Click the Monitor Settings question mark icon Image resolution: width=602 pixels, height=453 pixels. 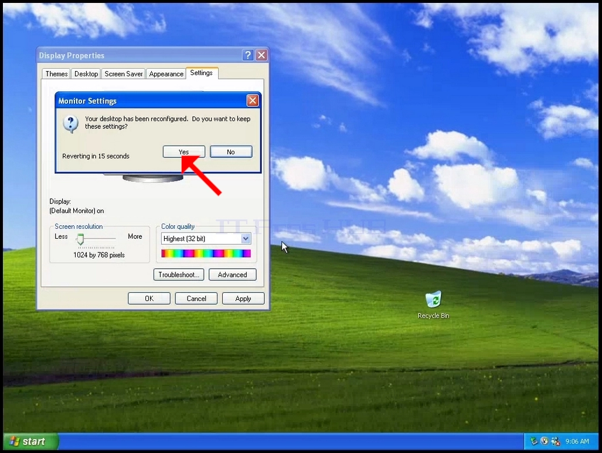[x=71, y=124]
